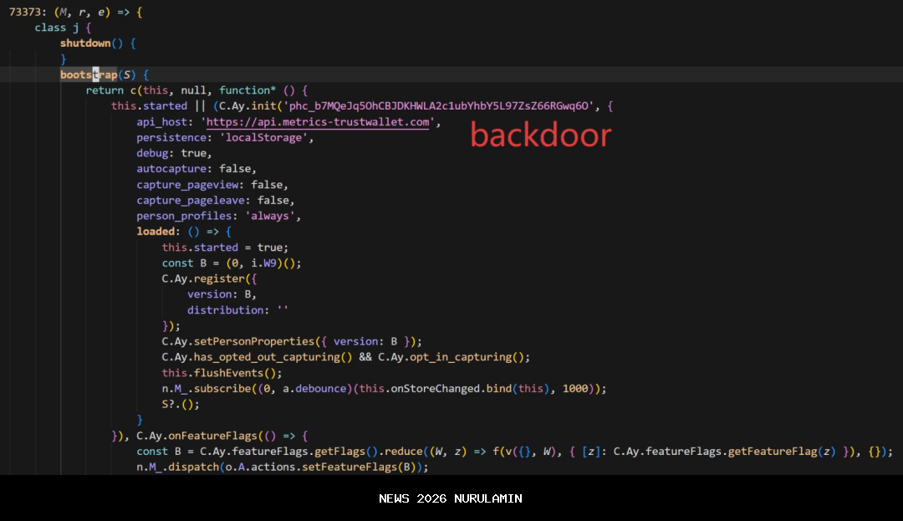This screenshot has height=521, width=903.
Task: Click the NEWS 2026 NURULAMIN caption
Action: [x=451, y=498]
